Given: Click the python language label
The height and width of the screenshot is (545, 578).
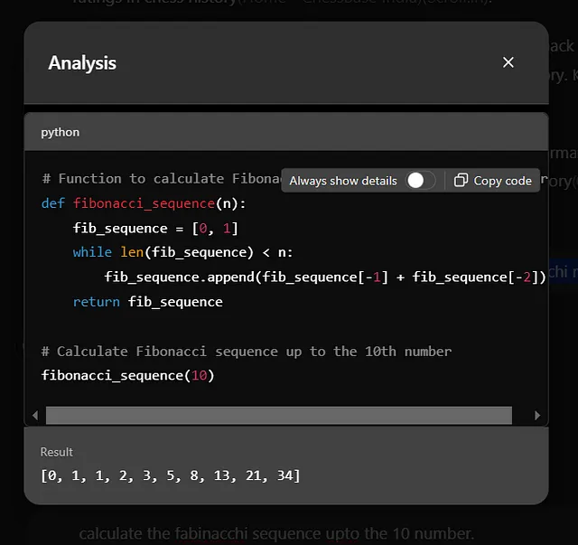Looking at the screenshot, I should [x=60, y=132].
